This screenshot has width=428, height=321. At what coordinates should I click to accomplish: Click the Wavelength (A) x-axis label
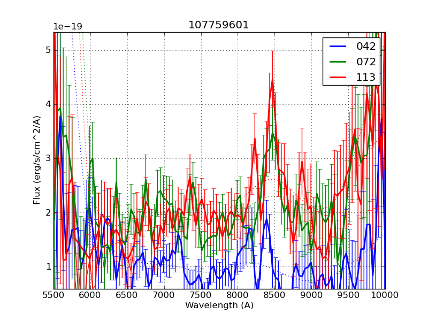click(x=219, y=305)
